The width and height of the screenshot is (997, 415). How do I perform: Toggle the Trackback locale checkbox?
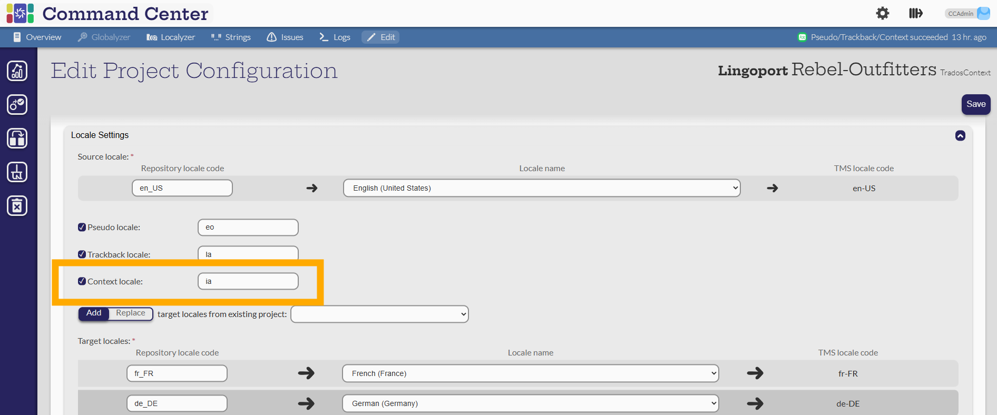(x=82, y=254)
